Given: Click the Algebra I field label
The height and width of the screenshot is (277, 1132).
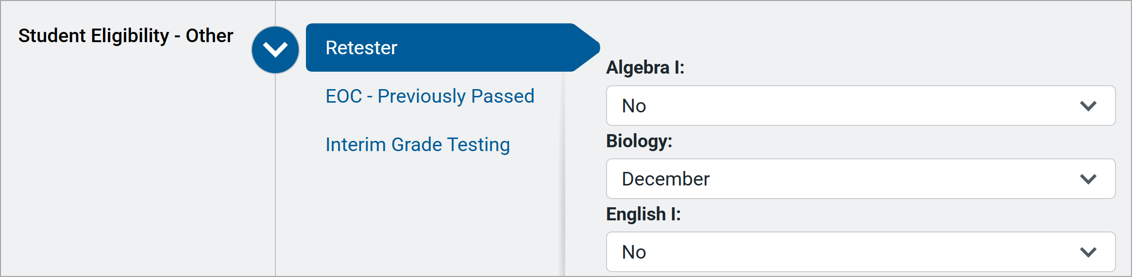Looking at the screenshot, I should point(645,67).
